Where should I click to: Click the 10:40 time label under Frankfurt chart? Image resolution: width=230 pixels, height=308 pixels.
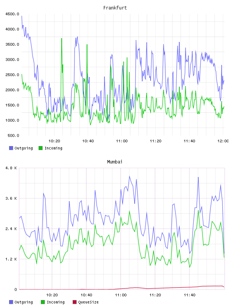click(x=88, y=141)
